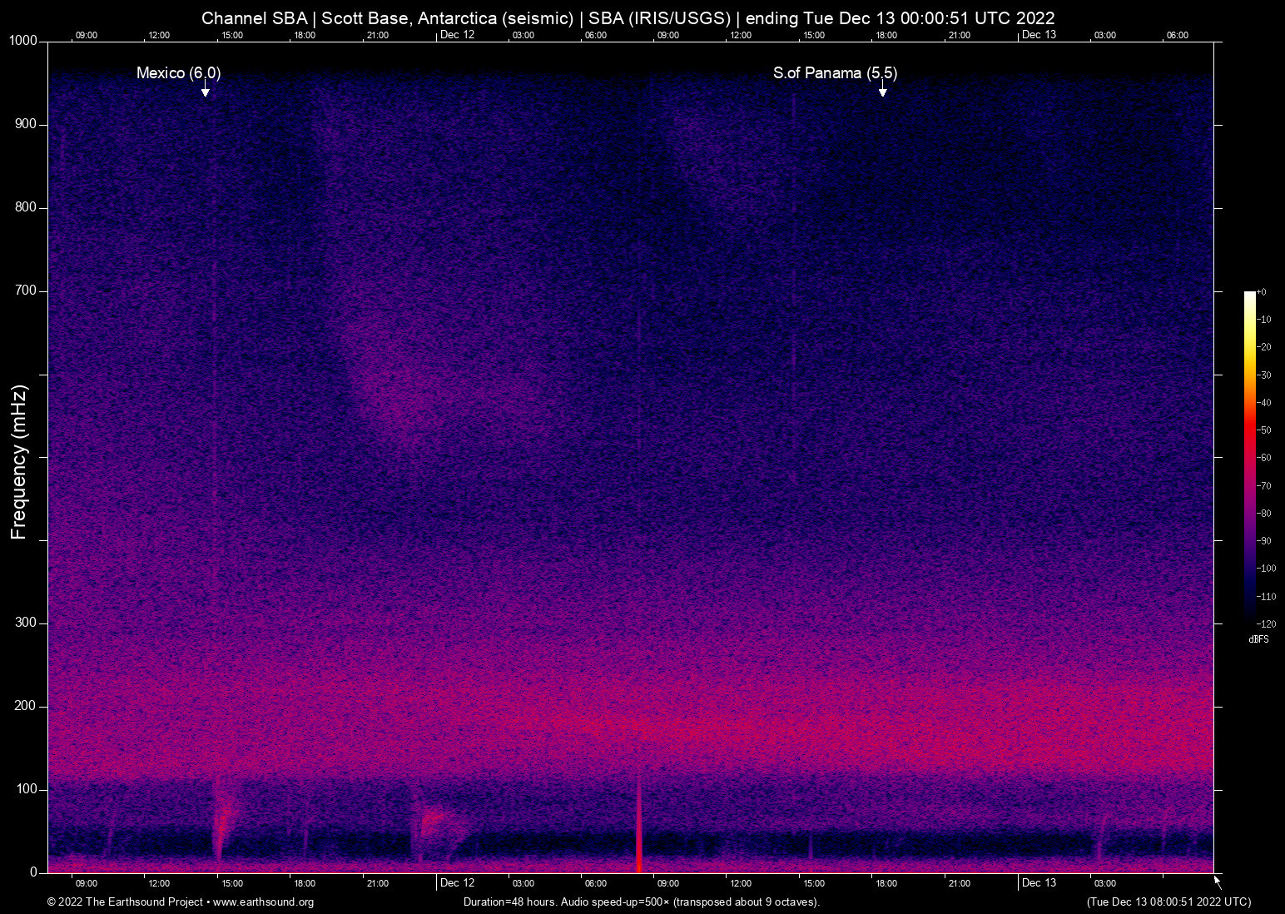The image size is (1285, 914).
Task: Click the arrow below the Mexico (6.0) label
Action: tap(205, 90)
